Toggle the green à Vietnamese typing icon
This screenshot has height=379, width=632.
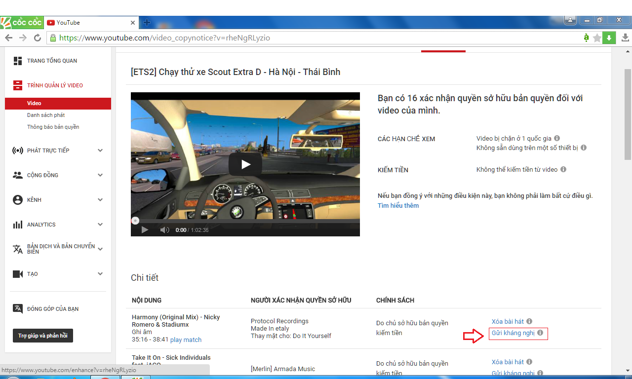click(586, 38)
